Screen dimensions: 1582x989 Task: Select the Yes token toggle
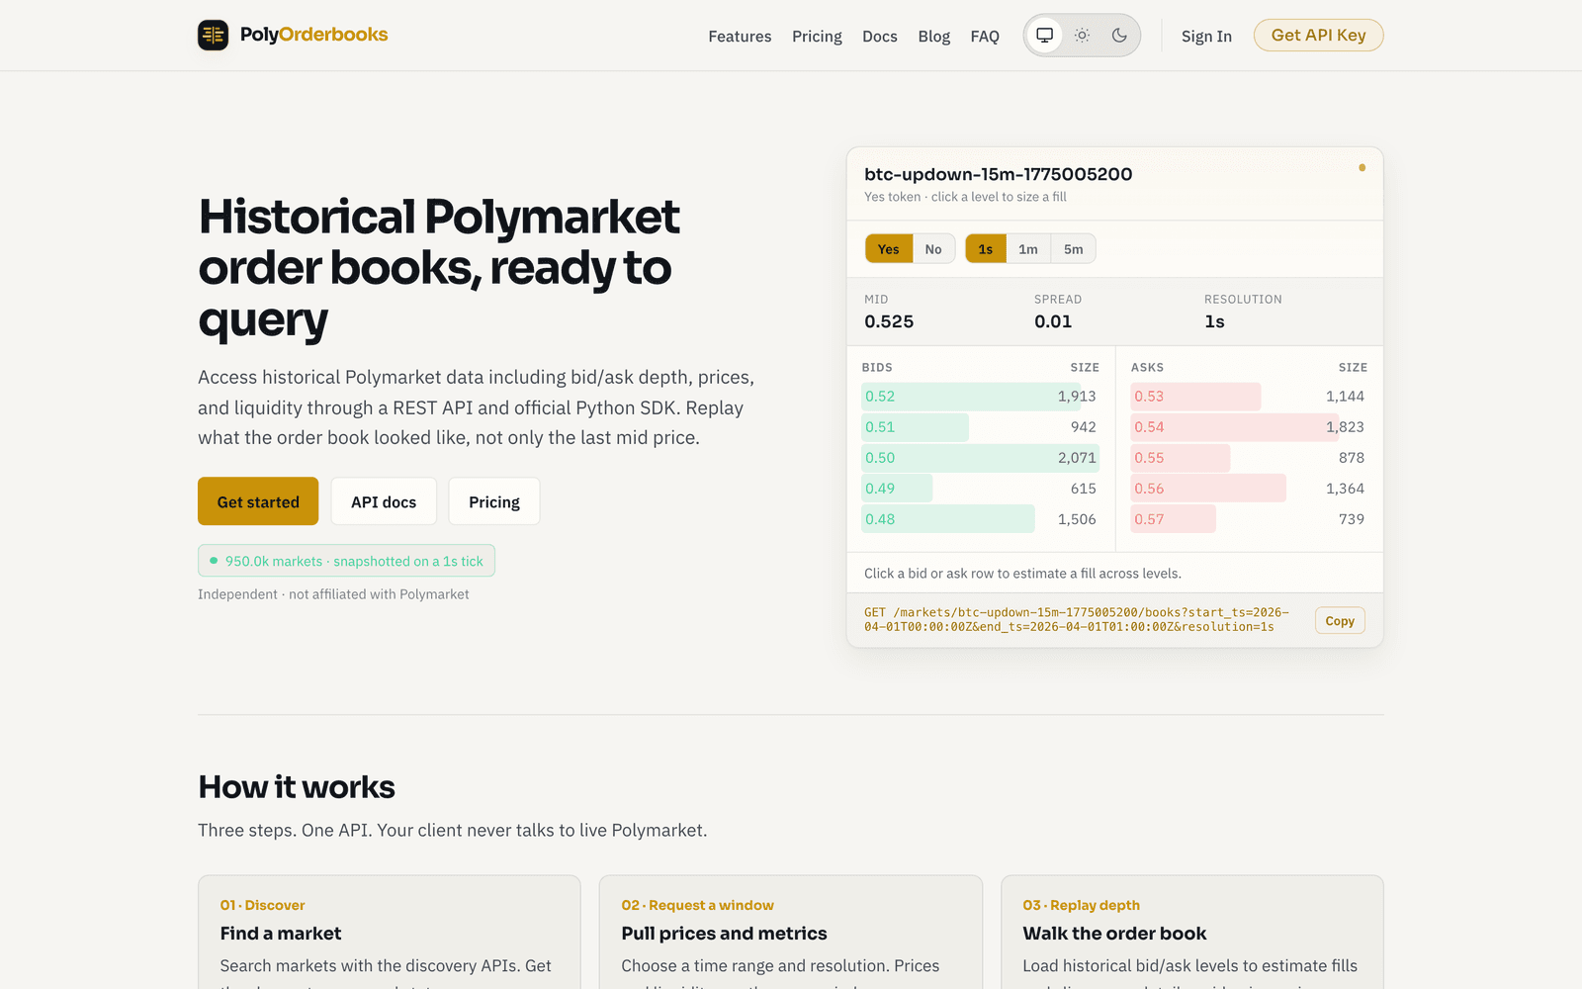pos(889,249)
